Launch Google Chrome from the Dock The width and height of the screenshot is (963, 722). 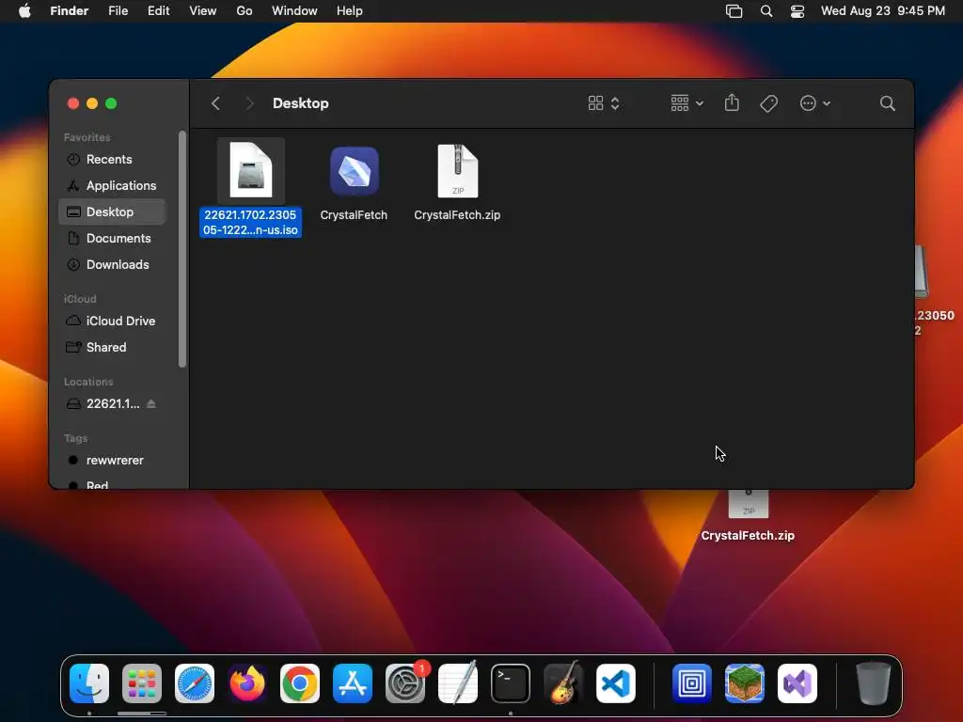[x=300, y=683]
